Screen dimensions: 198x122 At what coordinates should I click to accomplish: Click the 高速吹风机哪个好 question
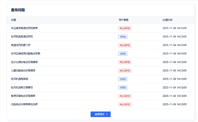21,45
